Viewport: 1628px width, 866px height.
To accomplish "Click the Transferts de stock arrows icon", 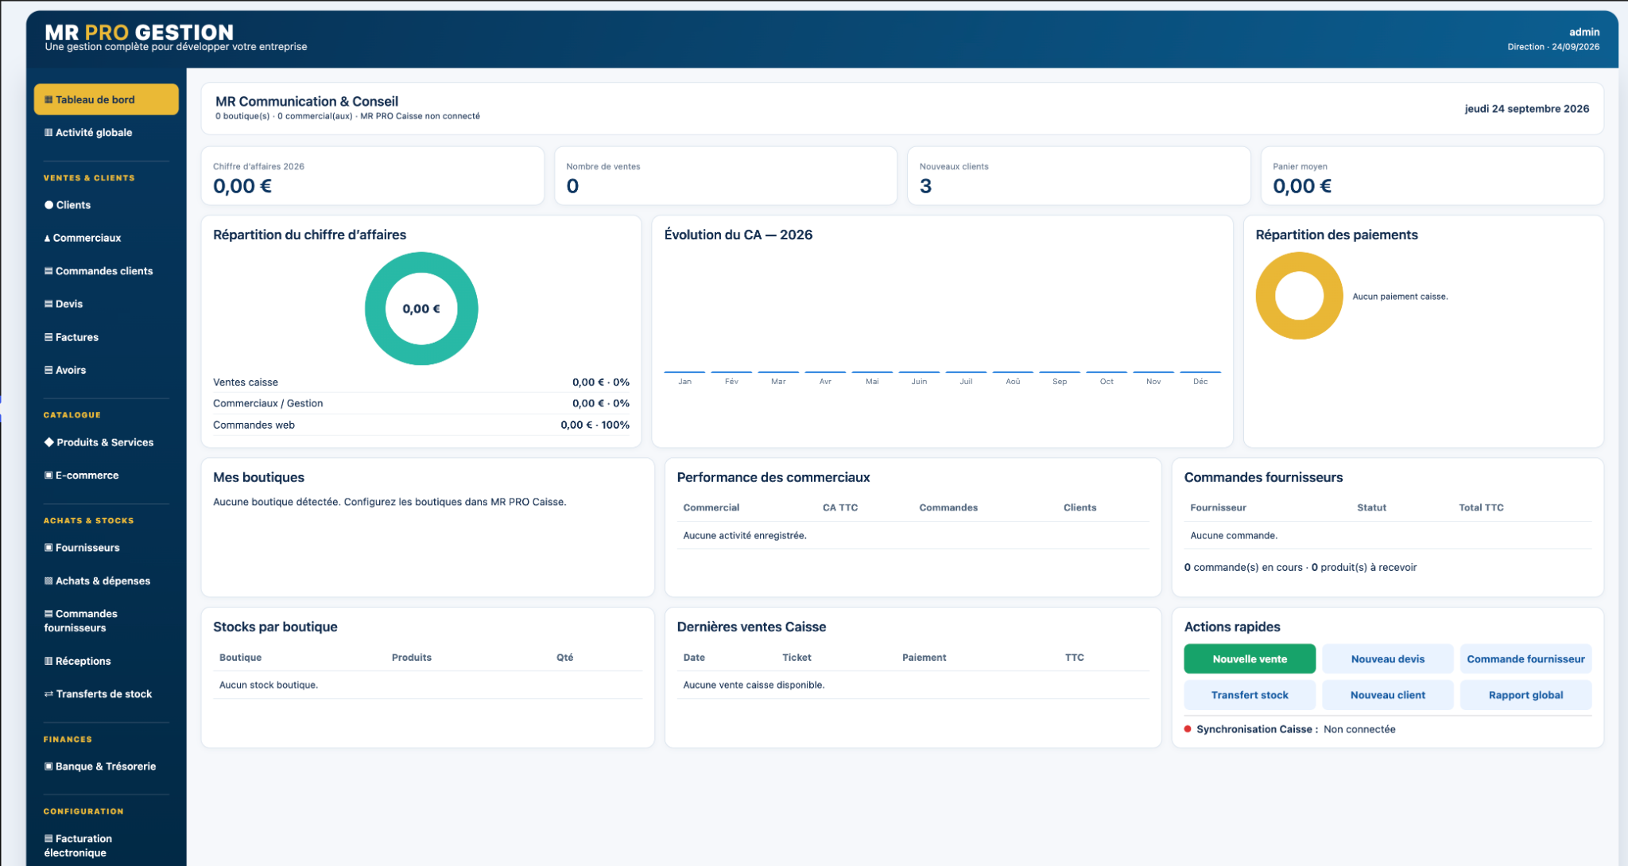I will tap(48, 694).
